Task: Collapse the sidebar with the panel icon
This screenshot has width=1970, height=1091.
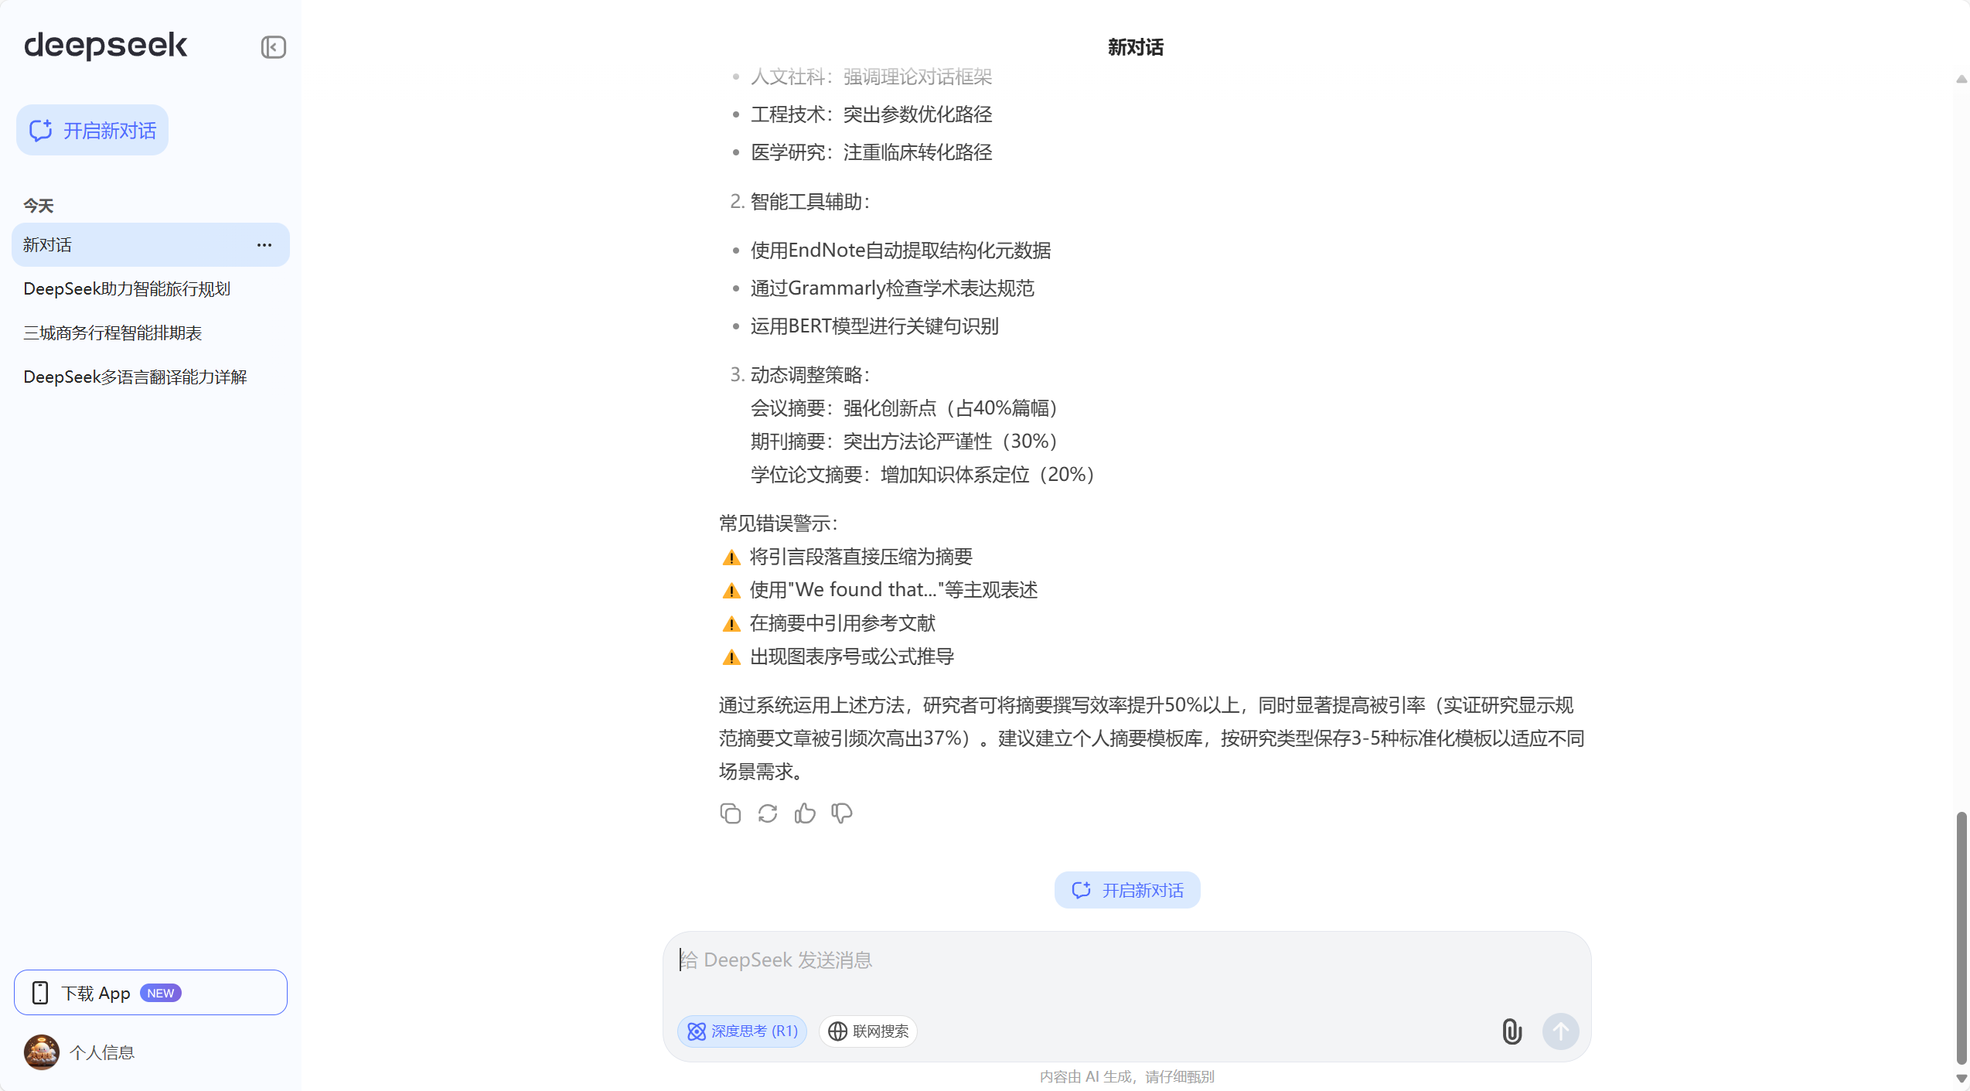Action: 273,47
